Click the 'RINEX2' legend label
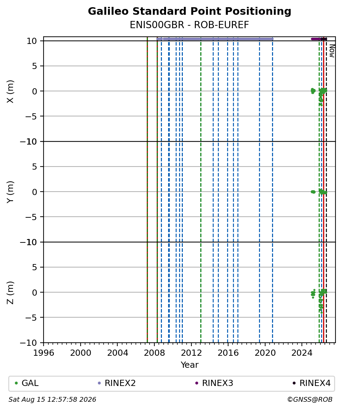 [120, 383]
